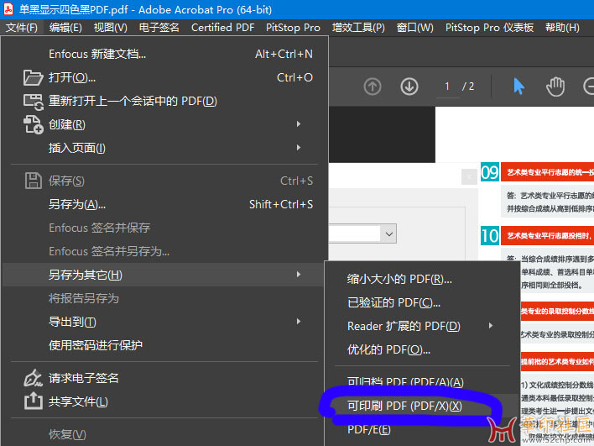Image resolution: width=594 pixels, height=446 pixels.
Task: Select the hand pan tool
Action: [x=555, y=87]
